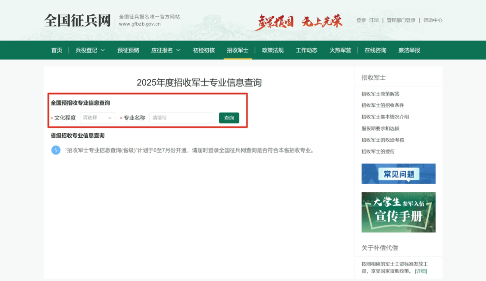
Task: Open the 大学生参军入伍宣传手册 banner
Action: 398,212
